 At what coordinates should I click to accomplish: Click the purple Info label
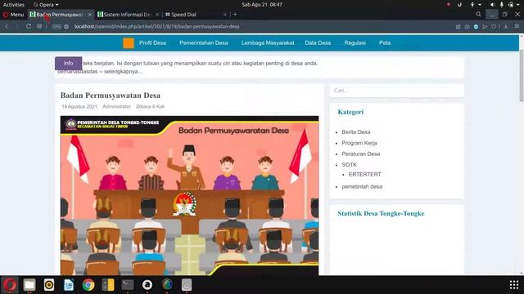(x=68, y=64)
